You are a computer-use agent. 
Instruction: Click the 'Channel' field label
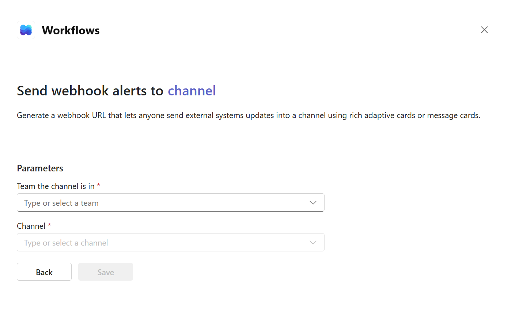[x=31, y=226]
